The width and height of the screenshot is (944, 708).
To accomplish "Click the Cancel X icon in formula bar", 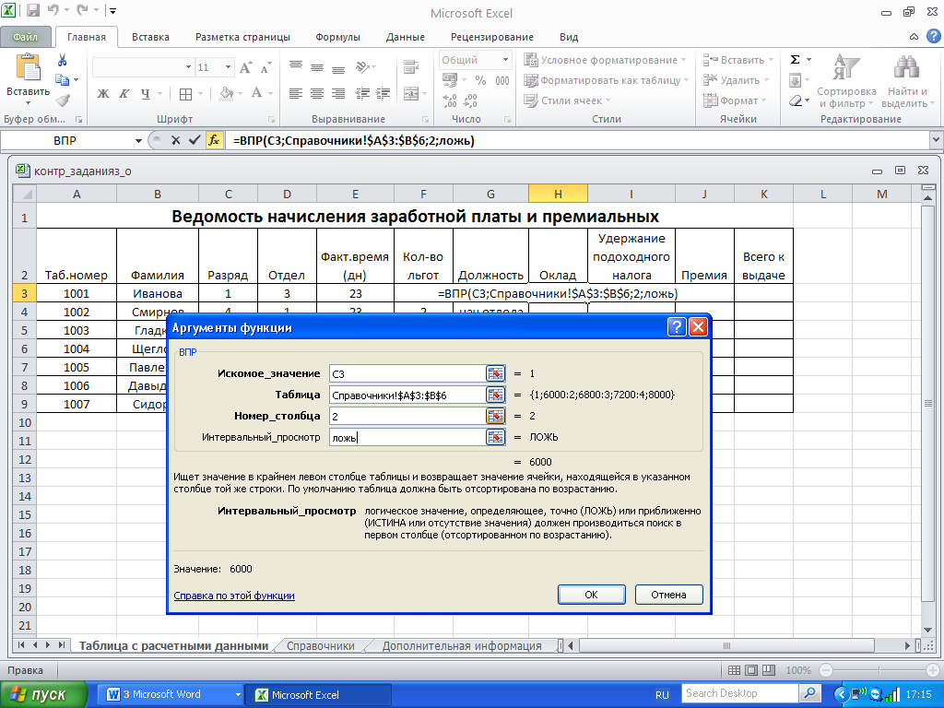I will pos(175,140).
